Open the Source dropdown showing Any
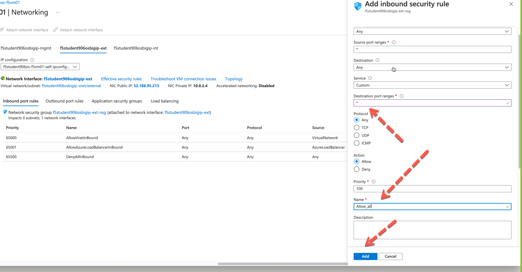 click(432, 32)
